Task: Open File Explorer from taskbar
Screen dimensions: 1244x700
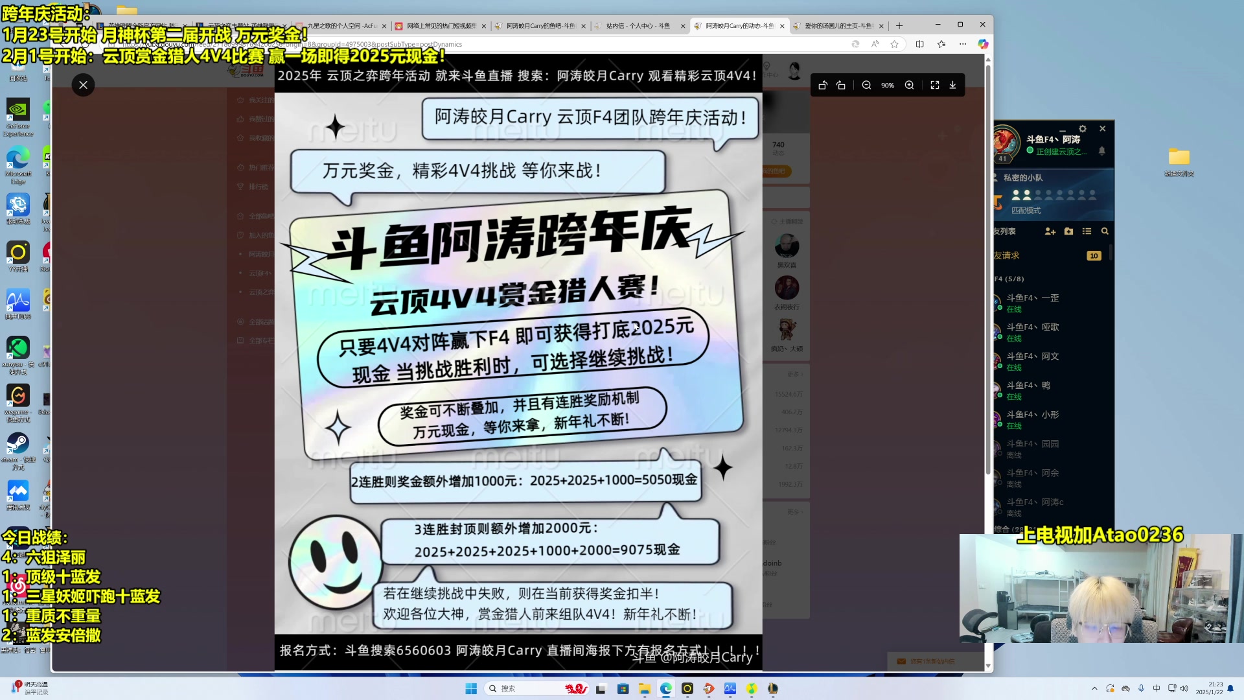Action: point(644,688)
